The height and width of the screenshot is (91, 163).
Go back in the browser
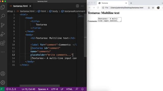point(90,8)
